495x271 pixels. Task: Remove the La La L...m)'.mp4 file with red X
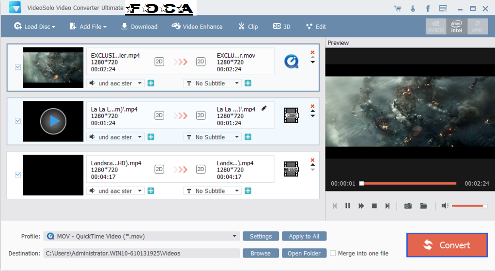pyautogui.click(x=312, y=106)
